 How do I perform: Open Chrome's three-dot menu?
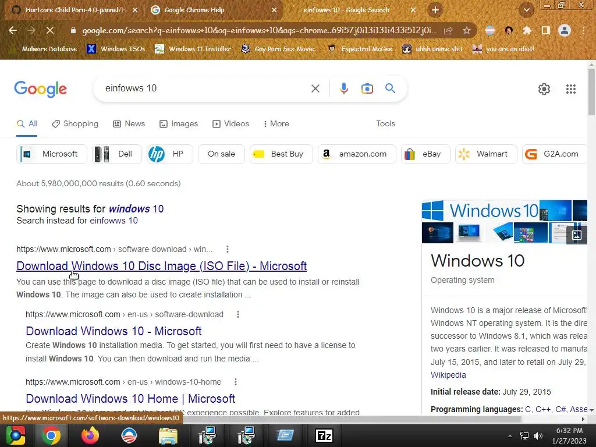tap(583, 30)
